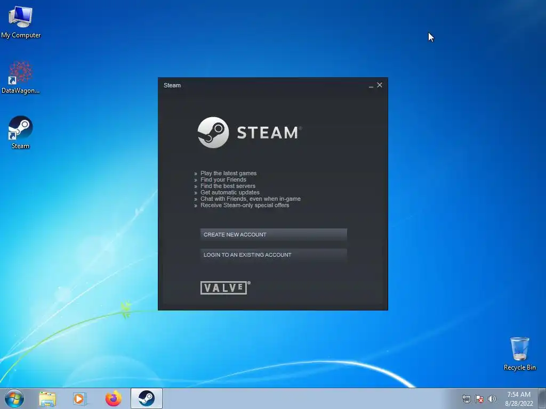Select the DataWagon desktop shortcut
Image resolution: width=546 pixels, height=409 pixels.
[21, 78]
